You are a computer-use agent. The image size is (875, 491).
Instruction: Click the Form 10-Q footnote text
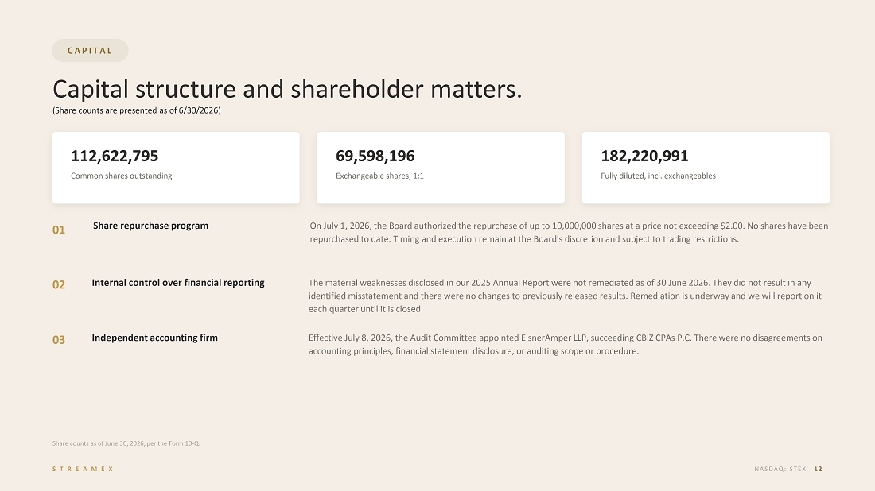(126, 443)
